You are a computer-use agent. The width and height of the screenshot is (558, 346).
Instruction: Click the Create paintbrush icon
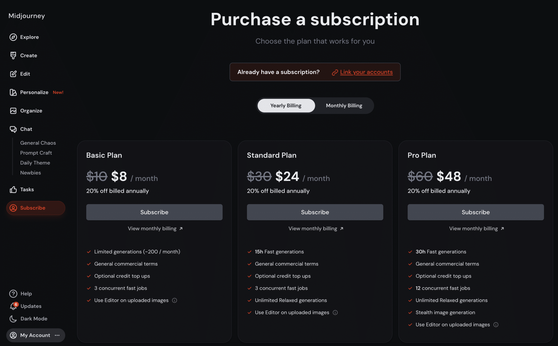pyautogui.click(x=13, y=55)
